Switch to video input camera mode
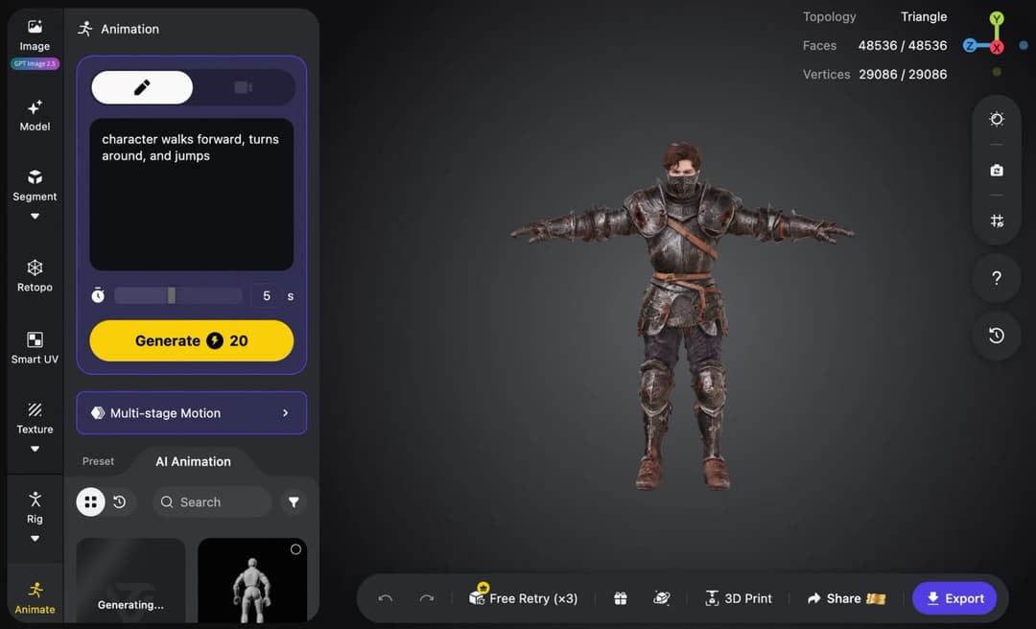Image resolution: width=1036 pixels, height=629 pixels. point(243,87)
